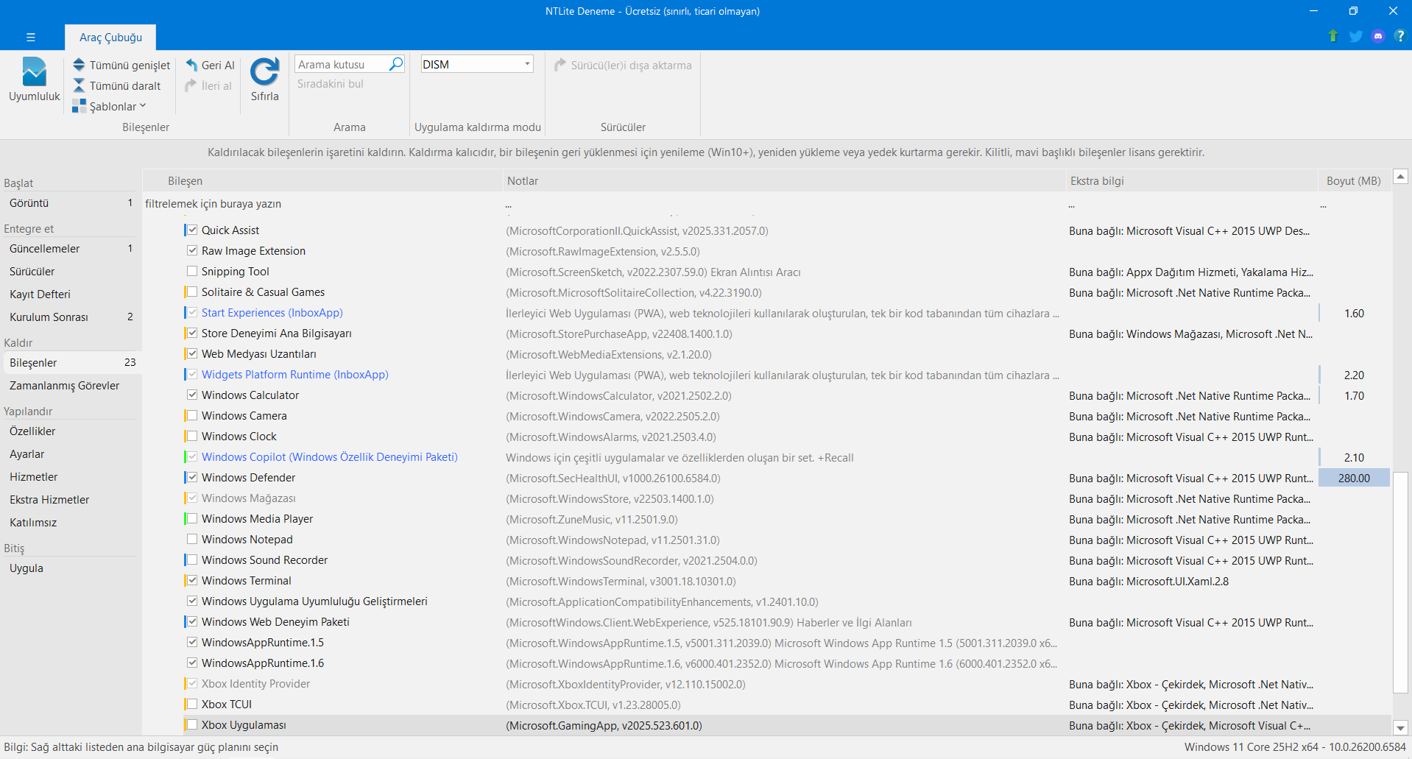Screen dimensions: 1412x759
Task: Check Solitaire & Casual Games
Action: point(192,292)
